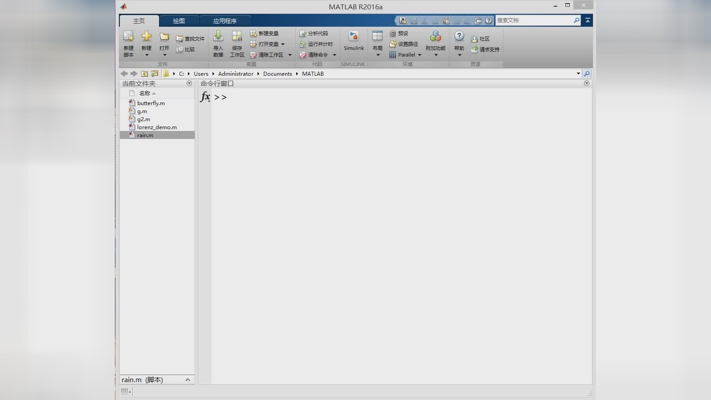Click 清除工作区 (Clear Workspace)
This screenshot has height=400, width=711.
point(267,55)
